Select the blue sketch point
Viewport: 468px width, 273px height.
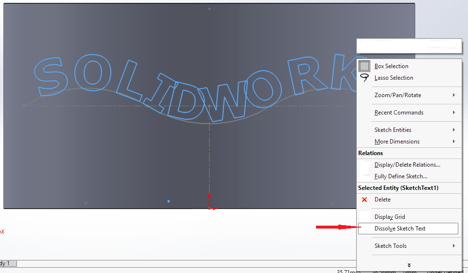coord(168,201)
